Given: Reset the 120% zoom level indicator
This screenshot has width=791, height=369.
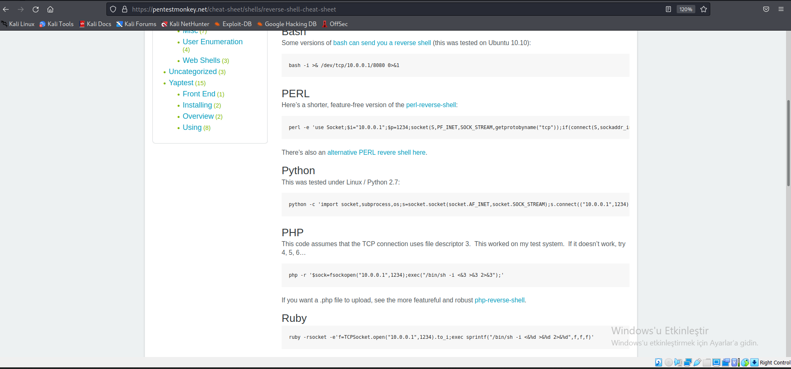Looking at the screenshot, I should click(686, 9).
